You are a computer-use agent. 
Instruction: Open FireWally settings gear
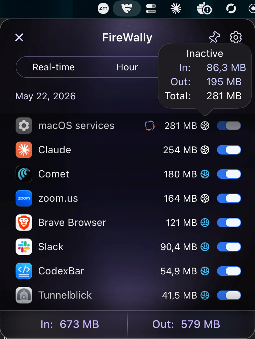pos(235,37)
